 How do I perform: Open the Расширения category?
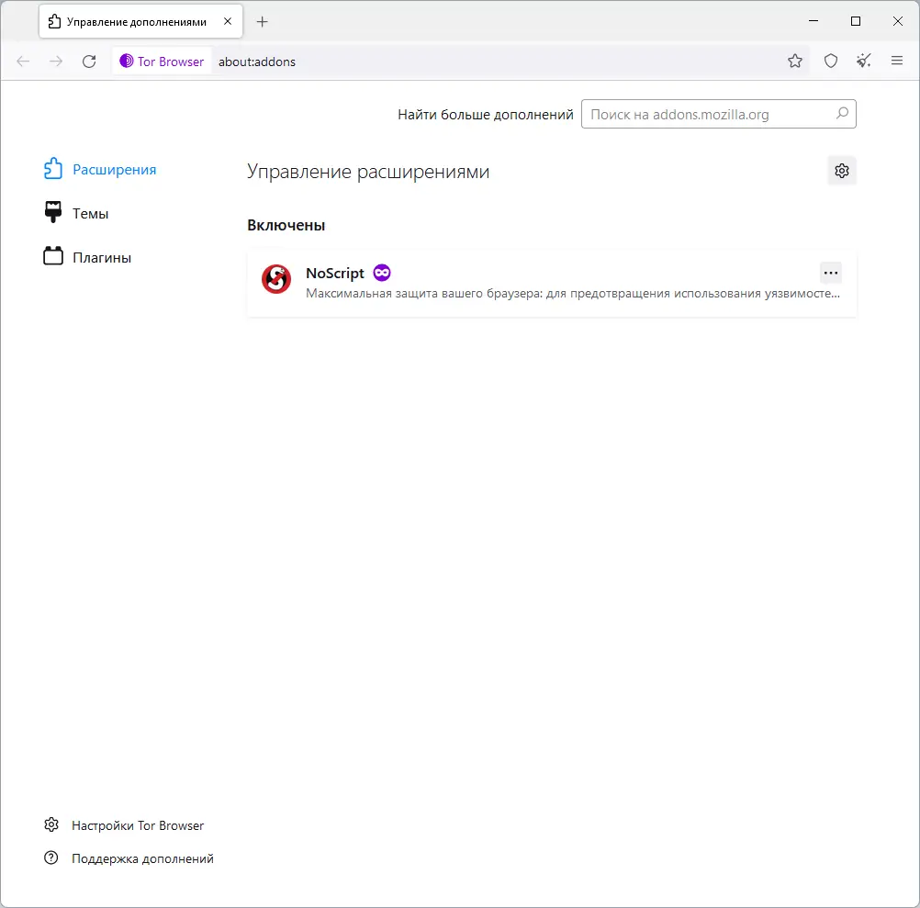click(x=100, y=170)
